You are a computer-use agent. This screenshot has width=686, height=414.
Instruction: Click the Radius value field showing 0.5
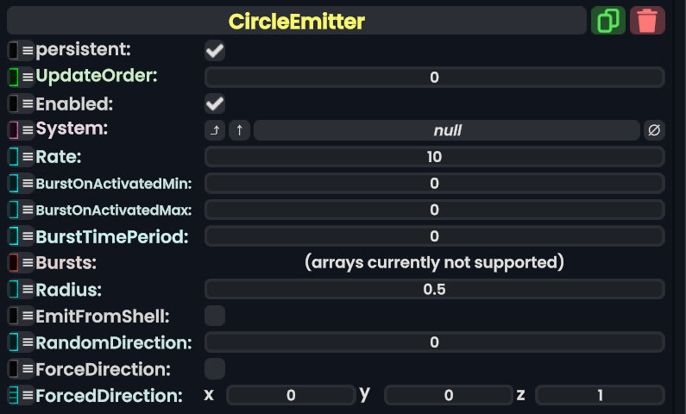(x=434, y=289)
